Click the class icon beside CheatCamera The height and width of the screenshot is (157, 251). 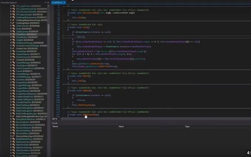pos(14,31)
